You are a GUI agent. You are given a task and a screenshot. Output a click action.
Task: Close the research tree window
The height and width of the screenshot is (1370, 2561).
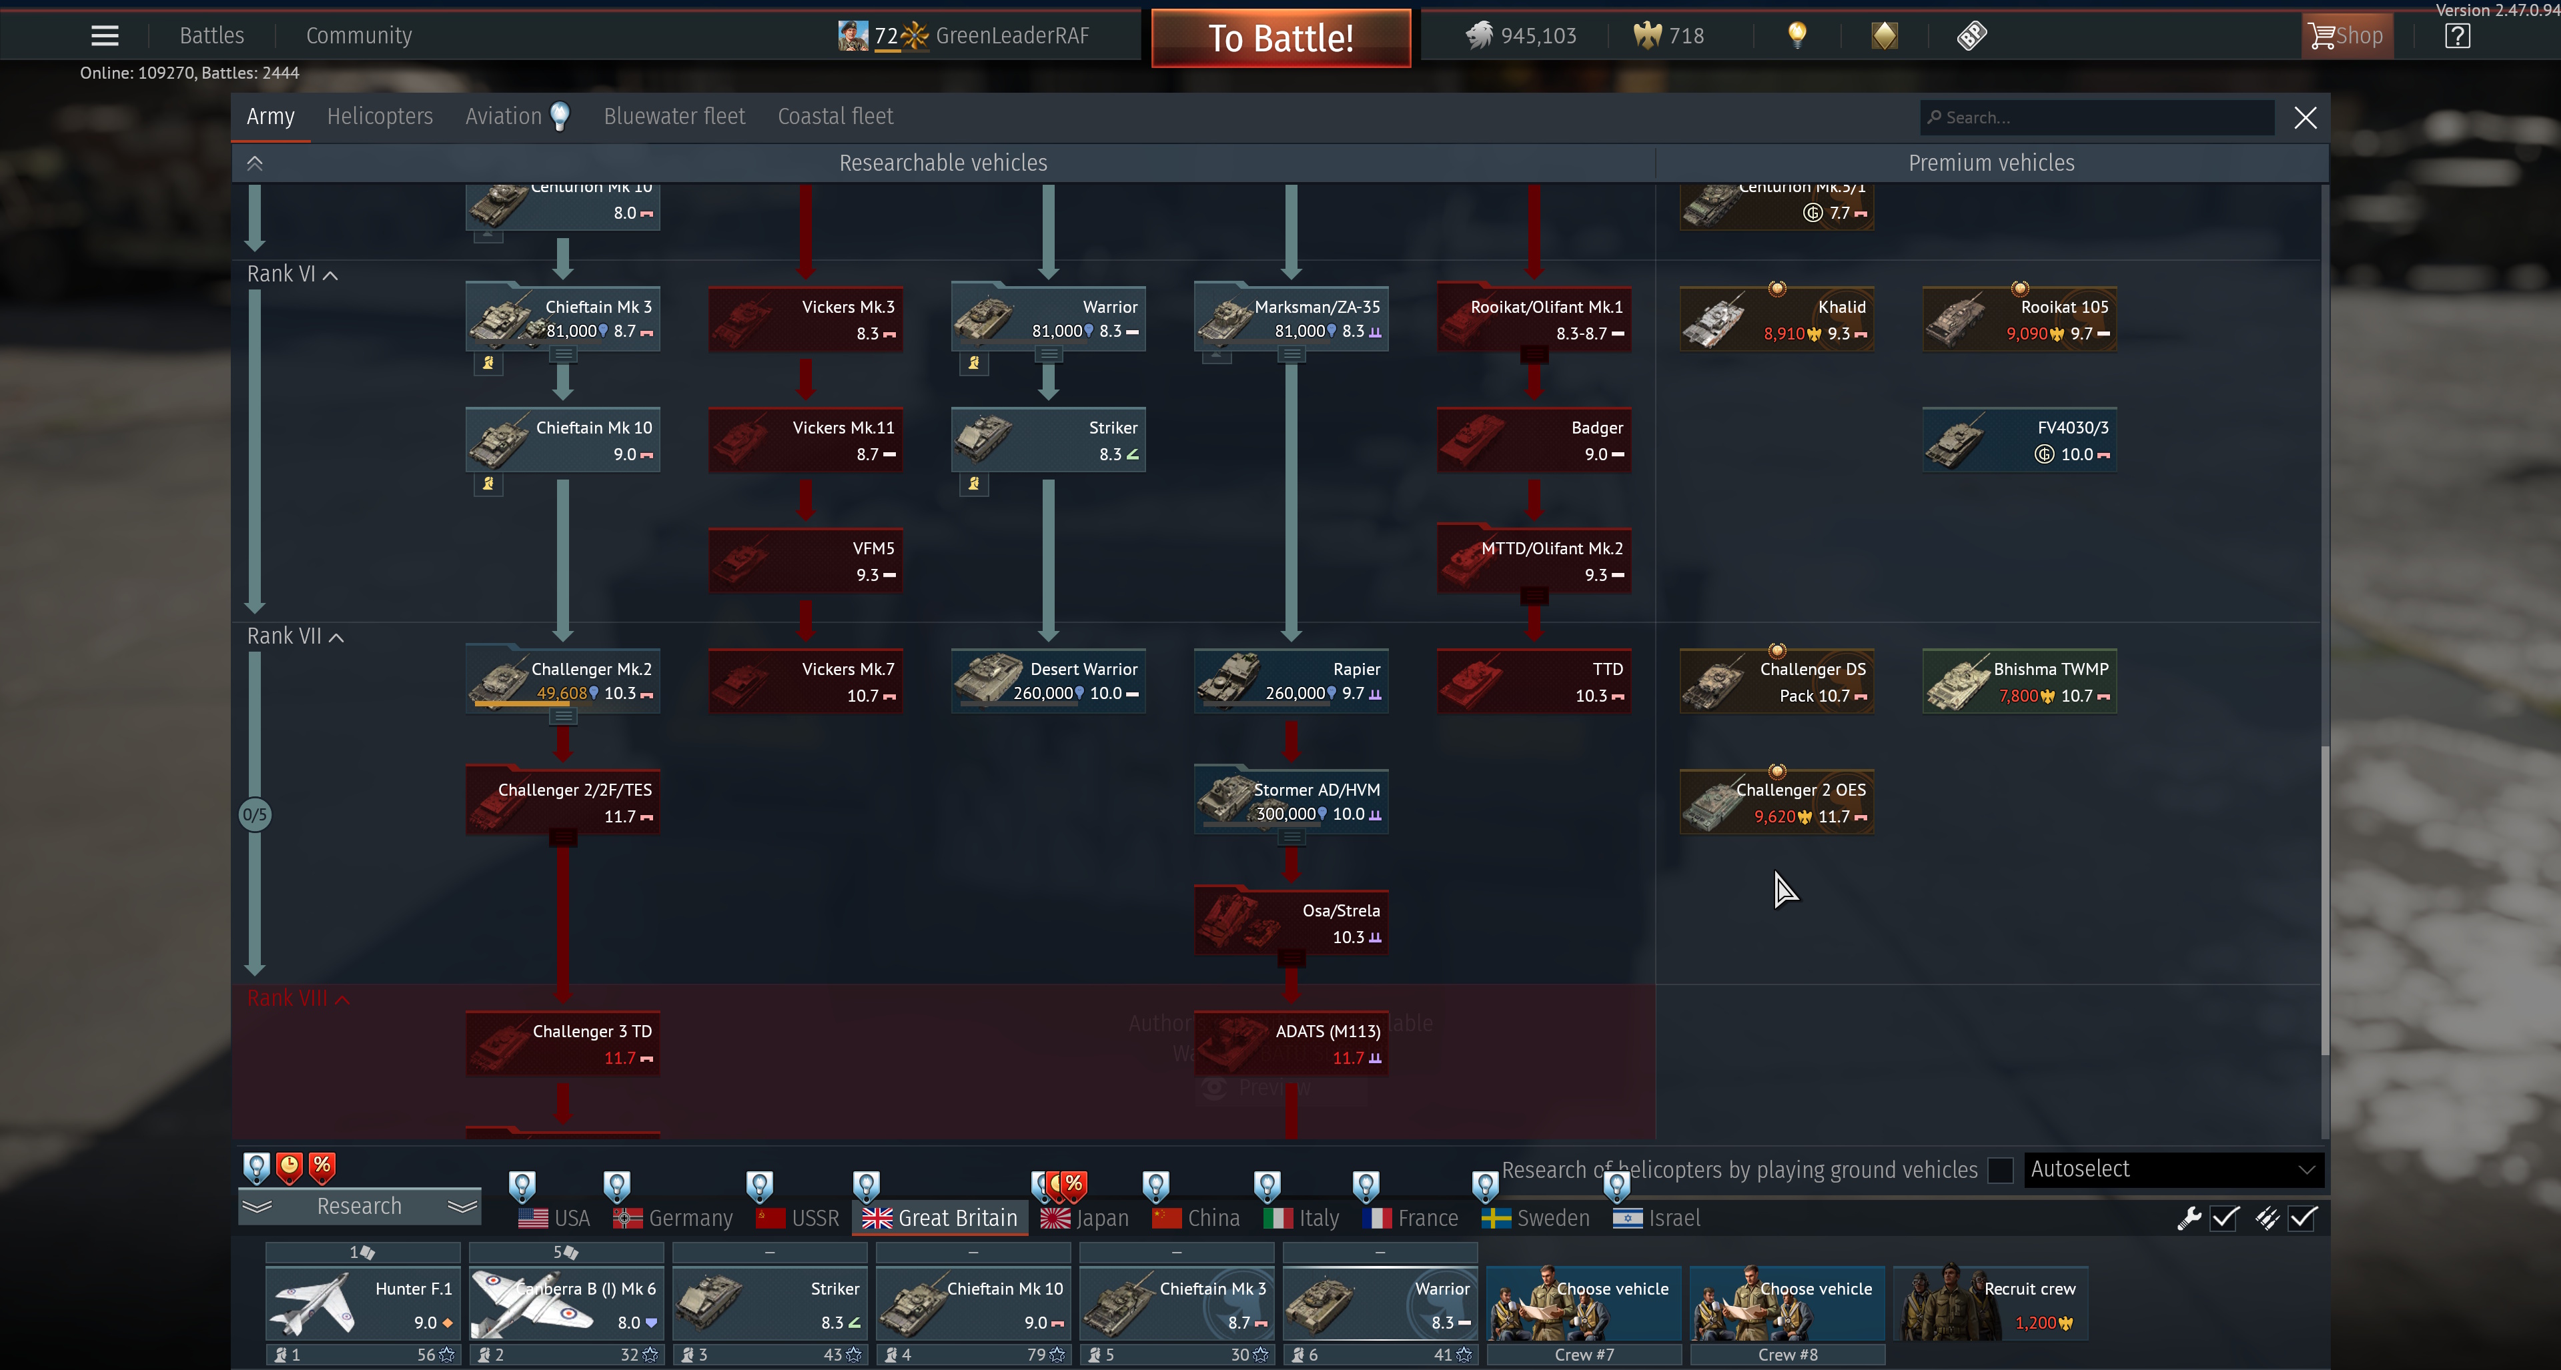tap(2305, 117)
